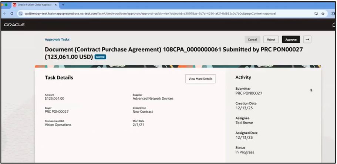View site information icon in address bar
The image size is (337, 164).
click(20, 14)
